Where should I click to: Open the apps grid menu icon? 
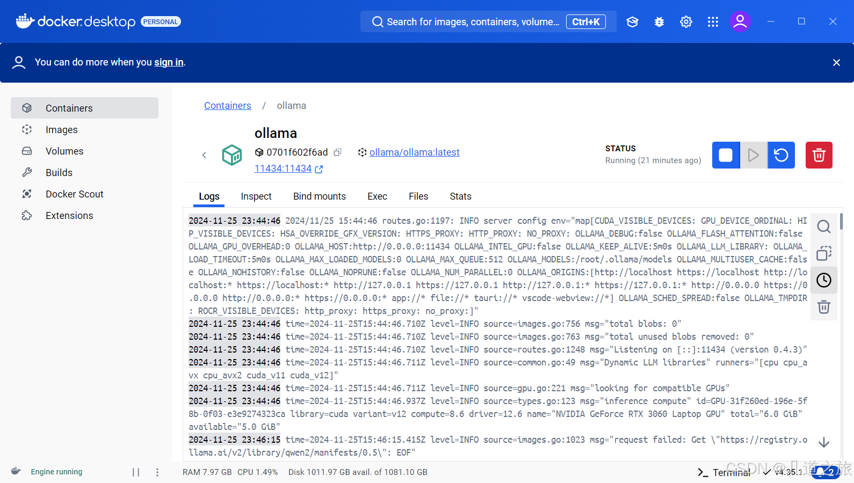click(x=713, y=21)
